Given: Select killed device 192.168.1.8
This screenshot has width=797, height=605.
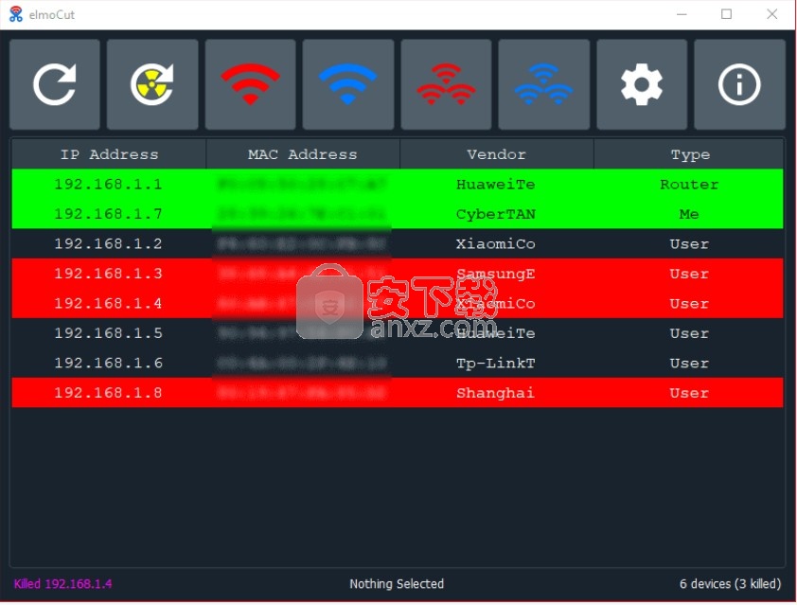Looking at the screenshot, I should click(x=398, y=393).
